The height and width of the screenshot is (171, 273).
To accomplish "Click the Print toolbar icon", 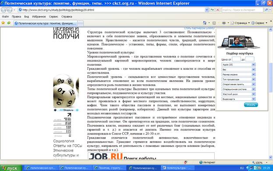I will point(224,23).
